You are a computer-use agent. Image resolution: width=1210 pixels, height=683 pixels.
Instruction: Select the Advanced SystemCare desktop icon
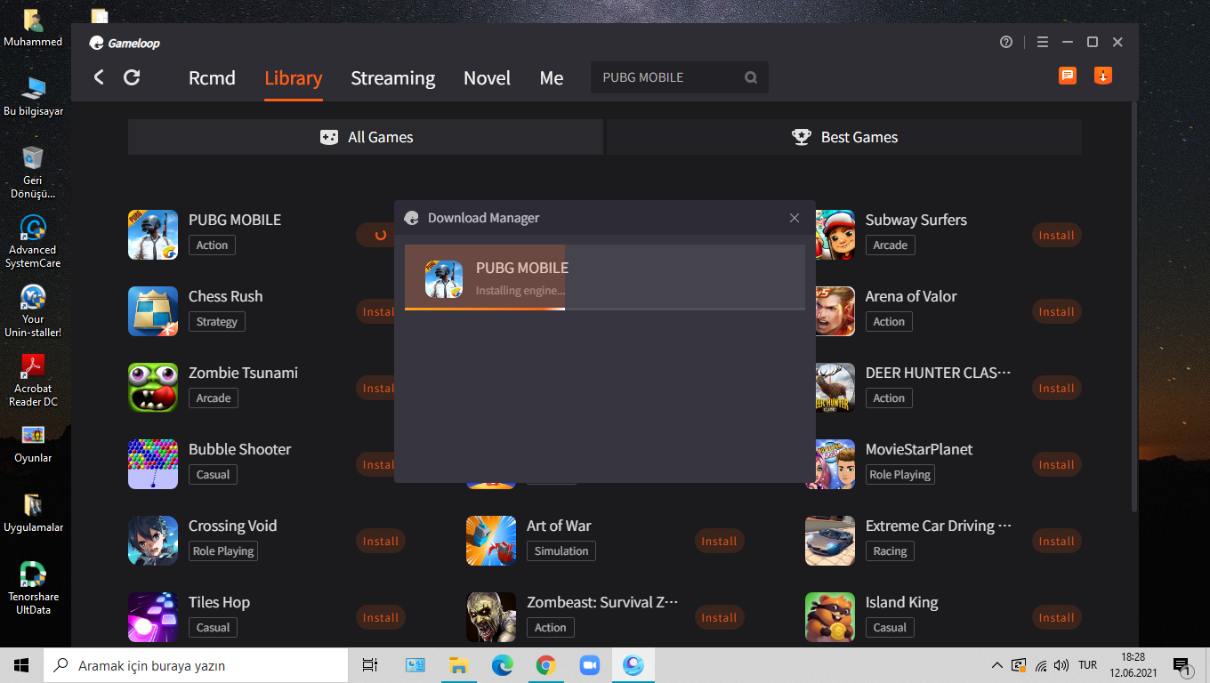[33, 241]
